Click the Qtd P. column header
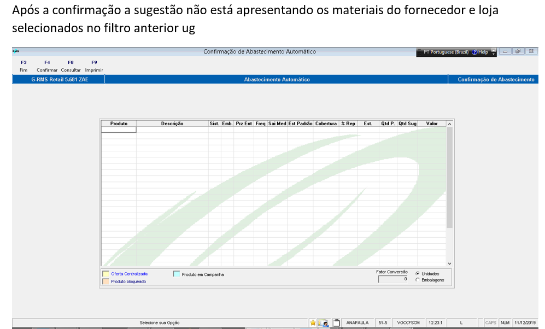This screenshot has height=329, width=545. point(388,124)
